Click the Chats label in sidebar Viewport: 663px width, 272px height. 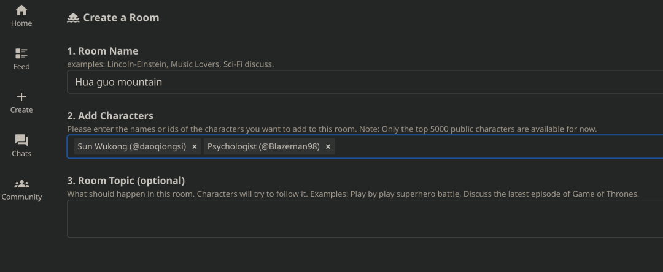click(x=21, y=154)
